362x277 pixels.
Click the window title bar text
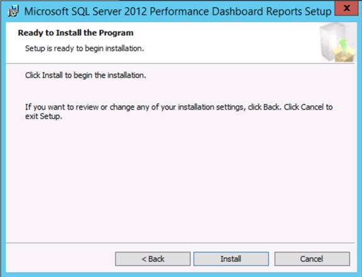pos(178,11)
